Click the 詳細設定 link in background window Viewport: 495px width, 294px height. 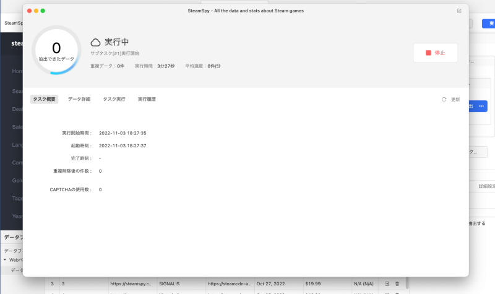pyautogui.click(x=486, y=186)
